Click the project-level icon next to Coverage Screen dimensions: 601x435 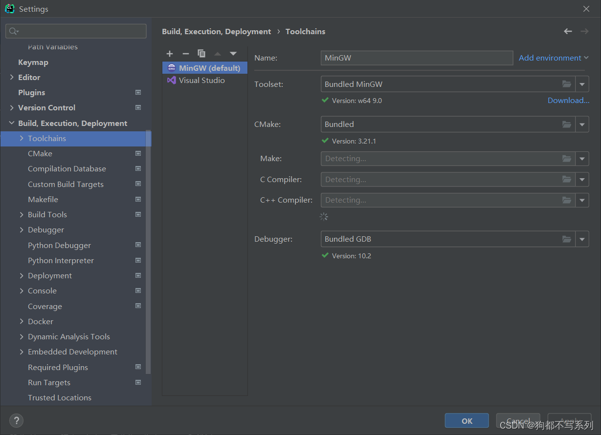click(x=138, y=306)
